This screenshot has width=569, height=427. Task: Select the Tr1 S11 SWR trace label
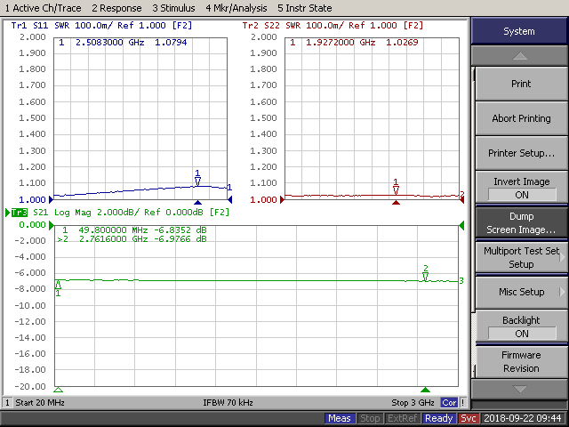[x=101, y=26]
